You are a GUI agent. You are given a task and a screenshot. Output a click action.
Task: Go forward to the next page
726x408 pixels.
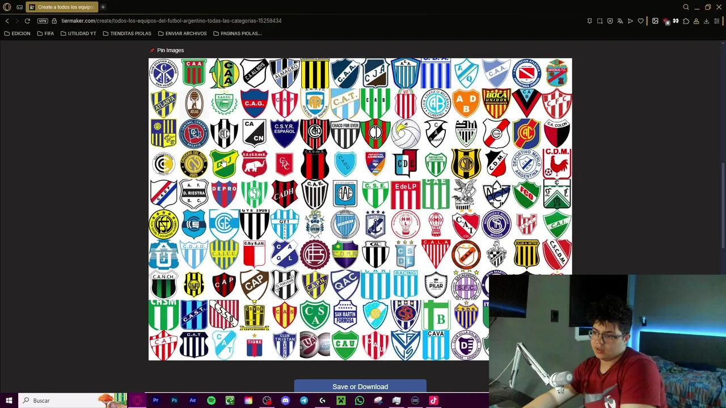pos(16,21)
